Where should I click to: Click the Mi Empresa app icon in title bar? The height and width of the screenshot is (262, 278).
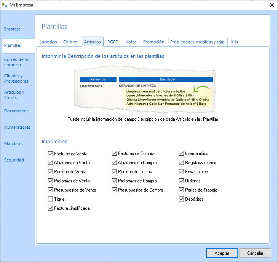5,5
